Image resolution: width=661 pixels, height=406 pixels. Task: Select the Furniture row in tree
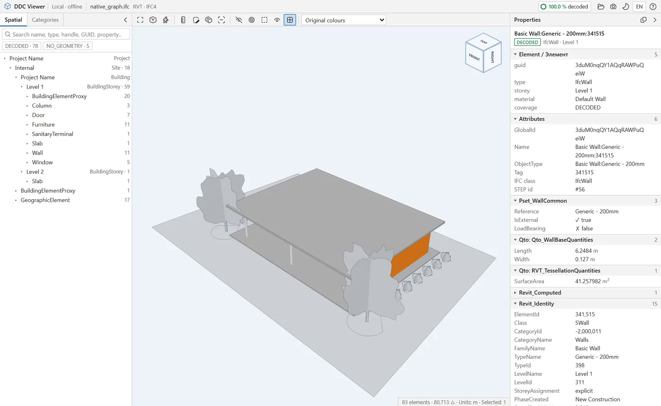[x=66, y=125]
